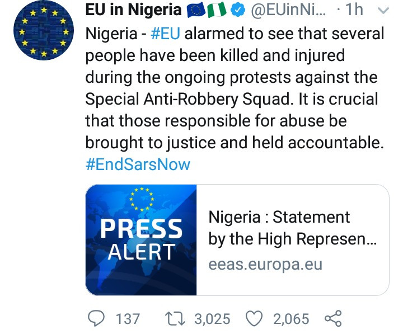Open the PRESS ALERT card thumbnail
403x334 pixels.
coord(141,241)
